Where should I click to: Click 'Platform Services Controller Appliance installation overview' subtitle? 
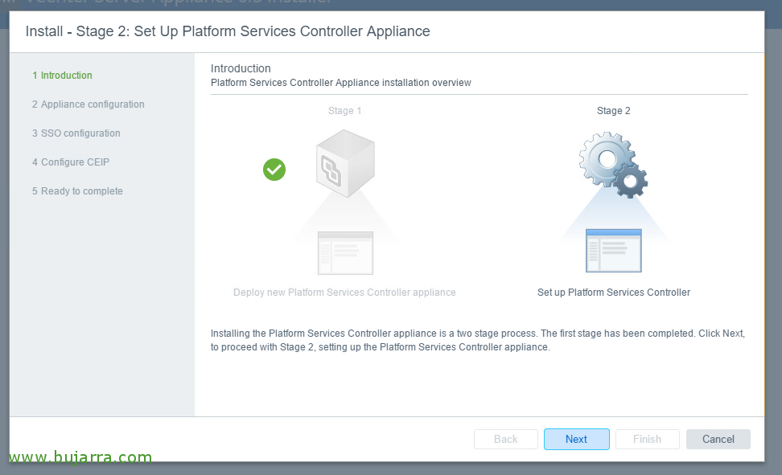click(340, 83)
